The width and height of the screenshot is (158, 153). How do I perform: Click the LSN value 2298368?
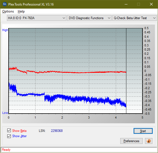coord(57,131)
